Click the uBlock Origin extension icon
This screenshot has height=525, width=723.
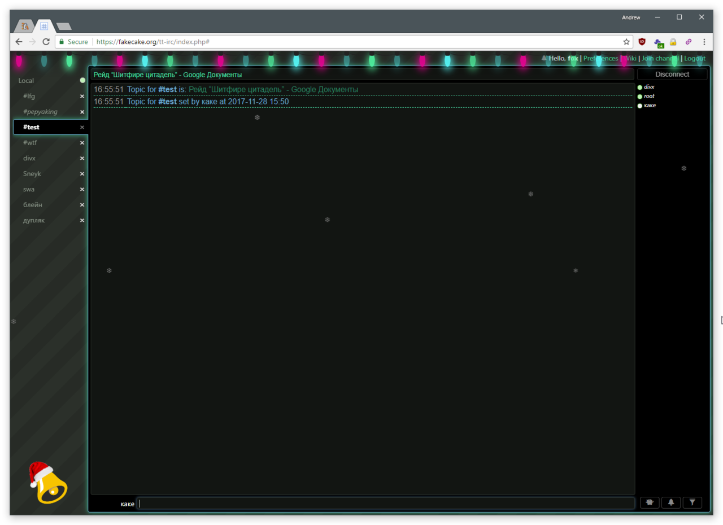(x=642, y=42)
